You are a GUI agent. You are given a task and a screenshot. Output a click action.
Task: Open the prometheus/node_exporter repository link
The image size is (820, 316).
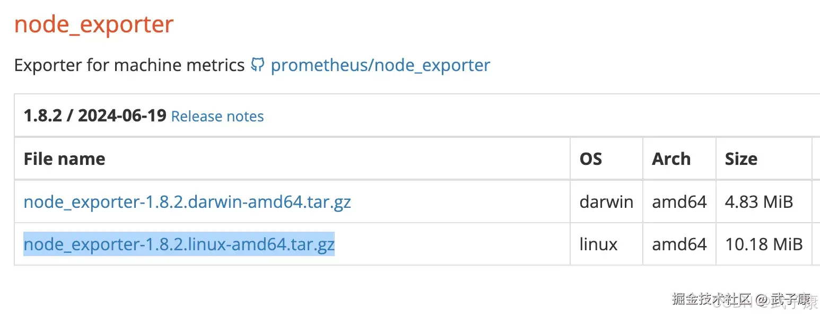[380, 65]
